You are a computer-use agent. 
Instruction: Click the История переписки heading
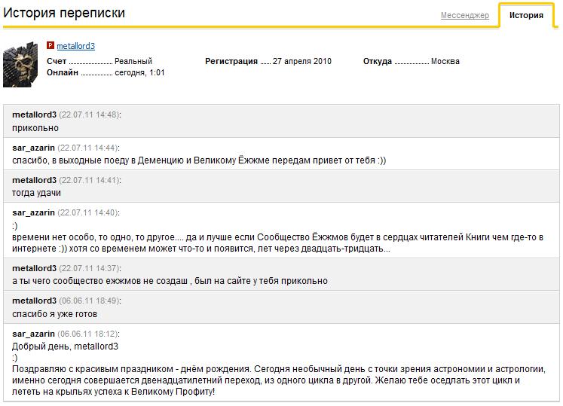(x=64, y=13)
